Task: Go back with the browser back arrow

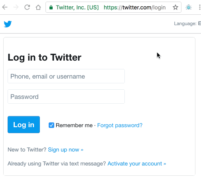Action: 5,7
